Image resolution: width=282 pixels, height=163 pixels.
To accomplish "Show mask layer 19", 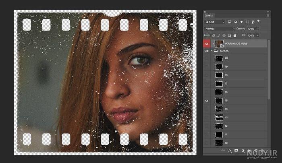I will click(x=207, y=67).
